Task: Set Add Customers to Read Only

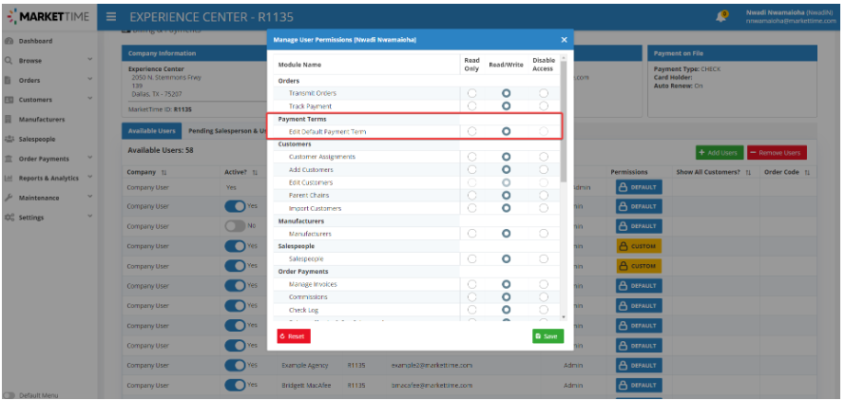Action: click(472, 169)
